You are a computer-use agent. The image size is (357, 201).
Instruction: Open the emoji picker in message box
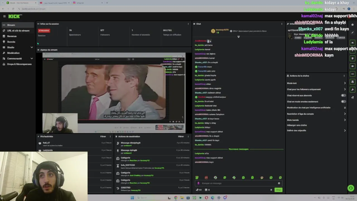click(279, 183)
